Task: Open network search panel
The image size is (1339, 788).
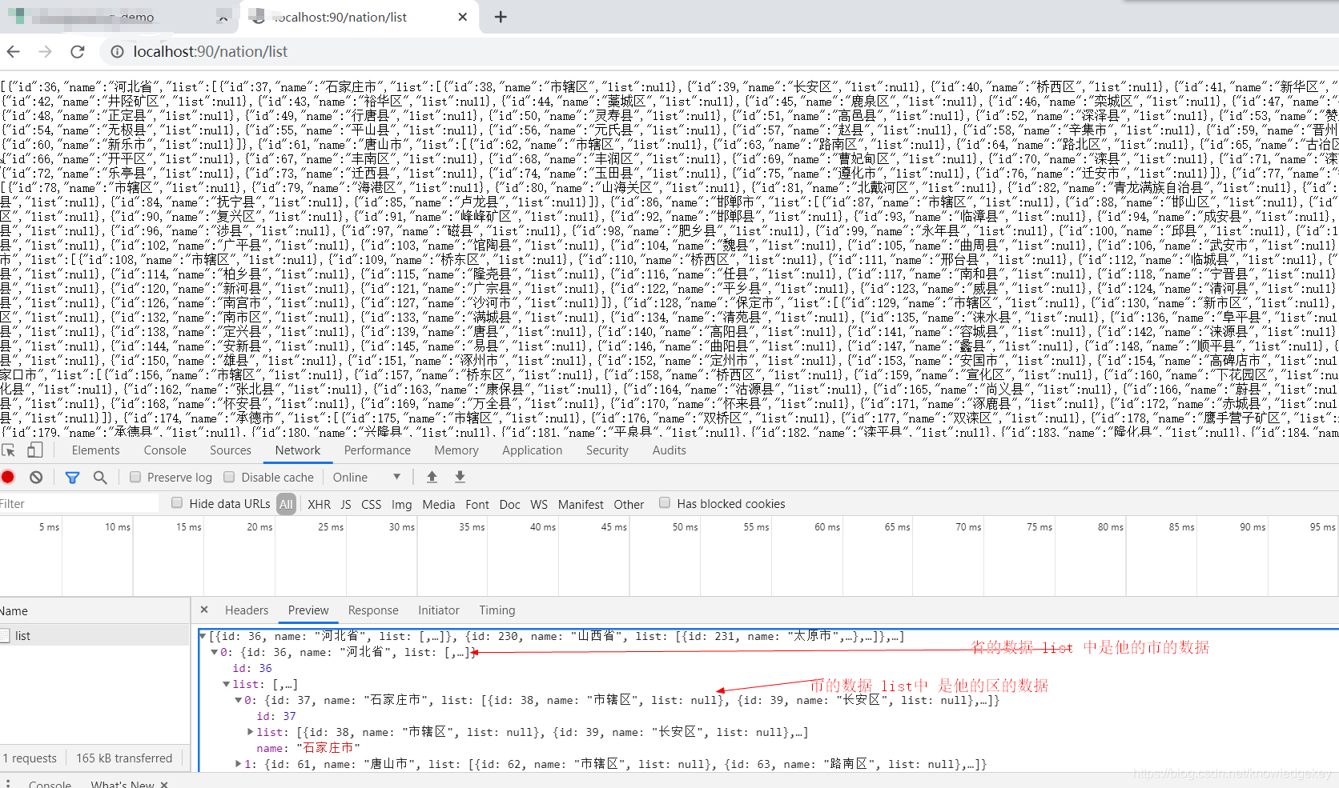Action: pyautogui.click(x=100, y=477)
